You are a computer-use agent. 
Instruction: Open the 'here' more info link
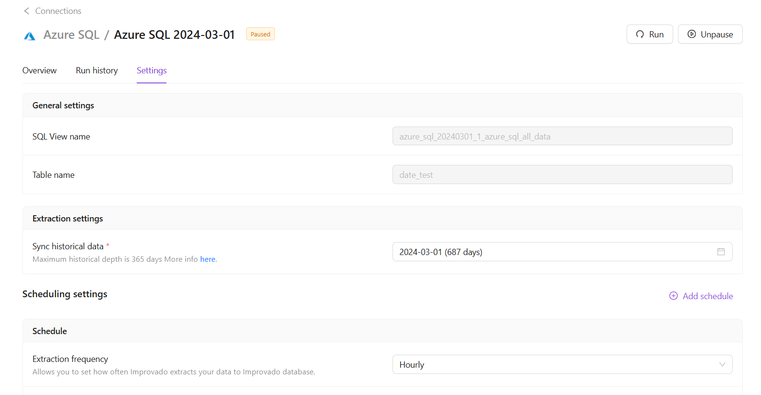click(208, 259)
